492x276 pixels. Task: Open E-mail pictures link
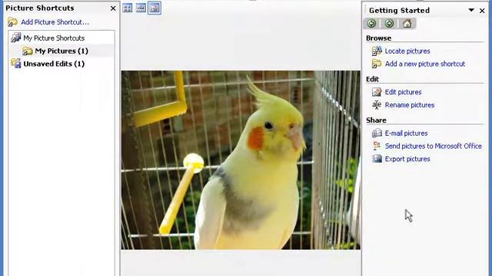tap(406, 133)
